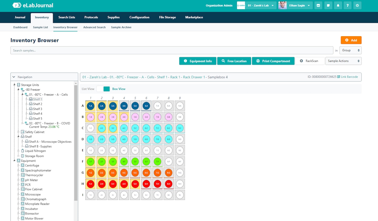
Task: Select the red sample circle 8H
Action: pos(169,184)
